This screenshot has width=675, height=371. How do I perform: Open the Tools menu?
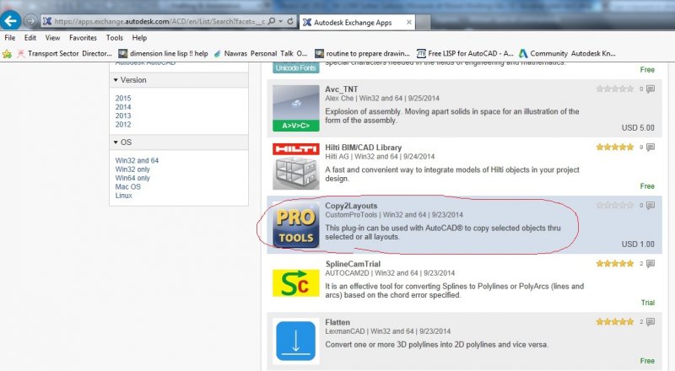coord(115,37)
